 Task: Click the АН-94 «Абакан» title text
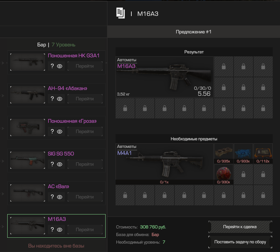point(68,88)
